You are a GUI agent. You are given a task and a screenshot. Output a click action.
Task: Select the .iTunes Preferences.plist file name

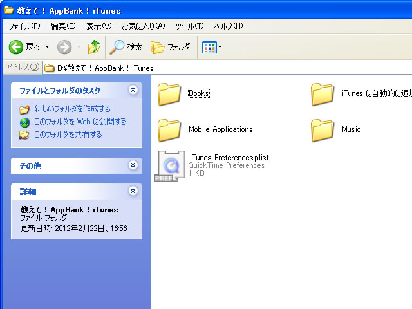pos(229,158)
